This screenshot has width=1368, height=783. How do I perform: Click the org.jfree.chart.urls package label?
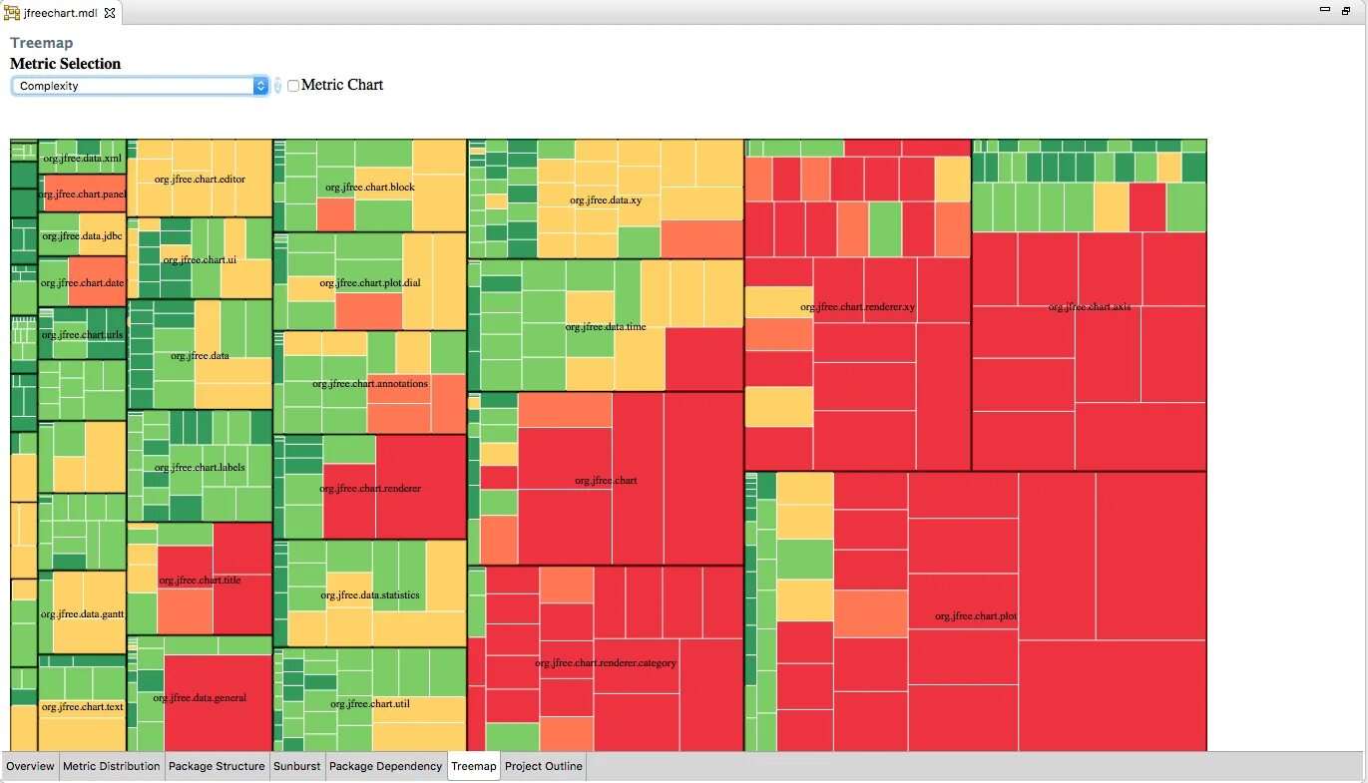pos(83,335)
